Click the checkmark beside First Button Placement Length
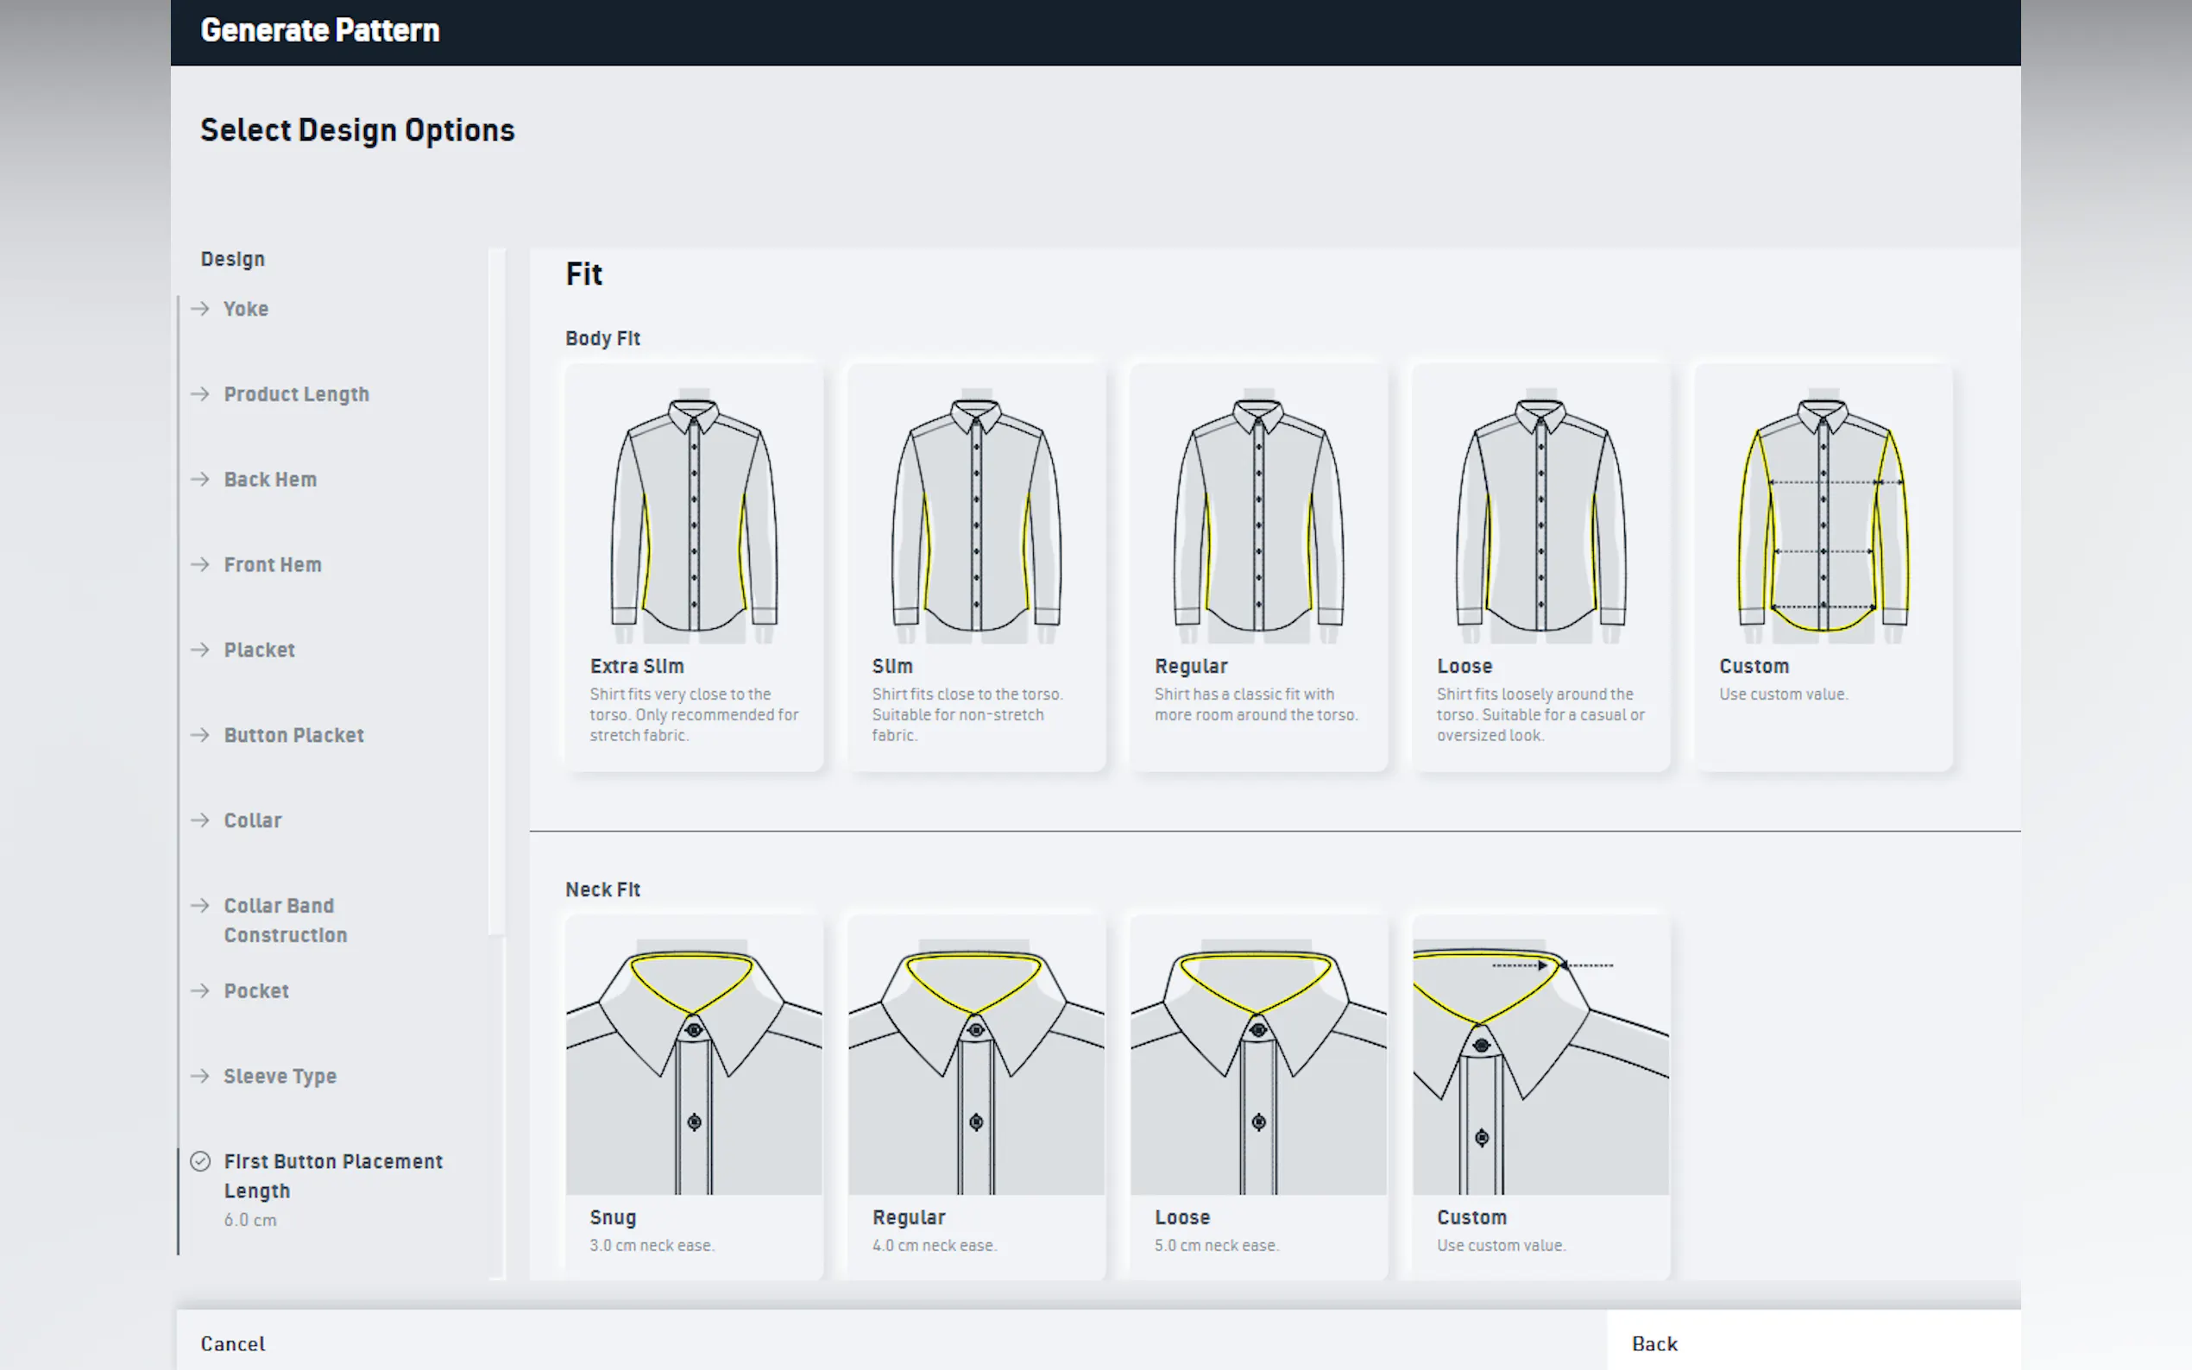2192x1370 pixels. [200, 1160]
